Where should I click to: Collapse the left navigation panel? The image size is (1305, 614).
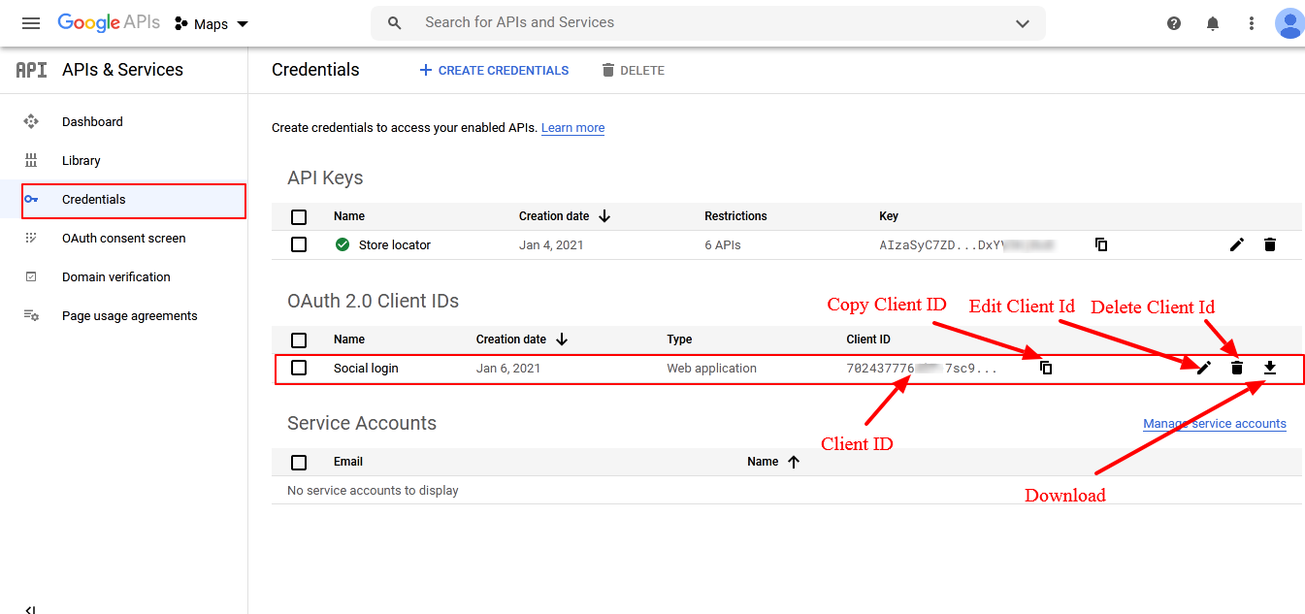tap(30, 608)
